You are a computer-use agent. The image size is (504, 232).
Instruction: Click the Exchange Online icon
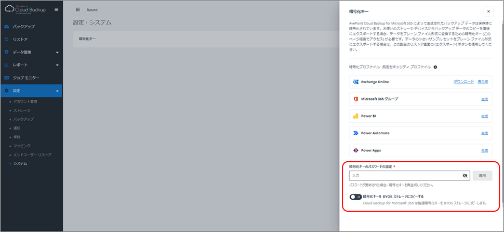pyautogui.click(x=356, y=82)
